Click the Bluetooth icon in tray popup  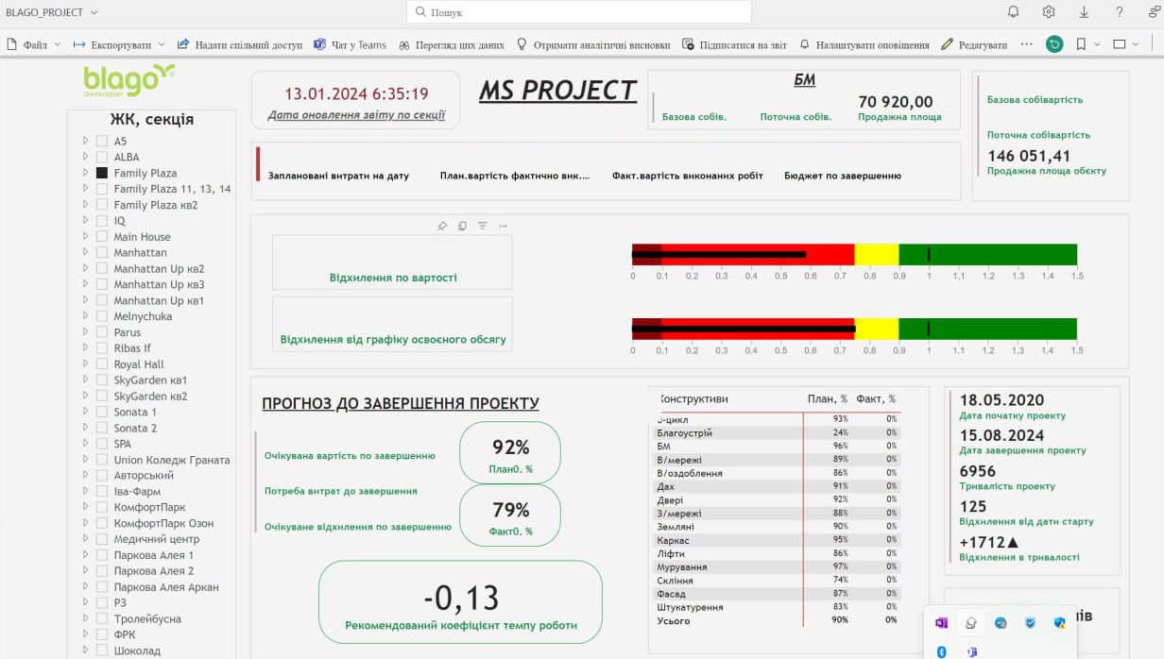(x=941, y=651)
